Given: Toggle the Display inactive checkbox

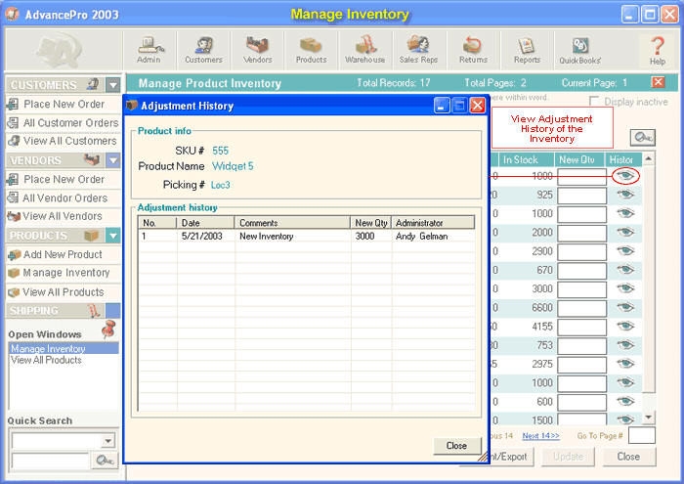Looking at the screenshot, I should coord(594,102).
